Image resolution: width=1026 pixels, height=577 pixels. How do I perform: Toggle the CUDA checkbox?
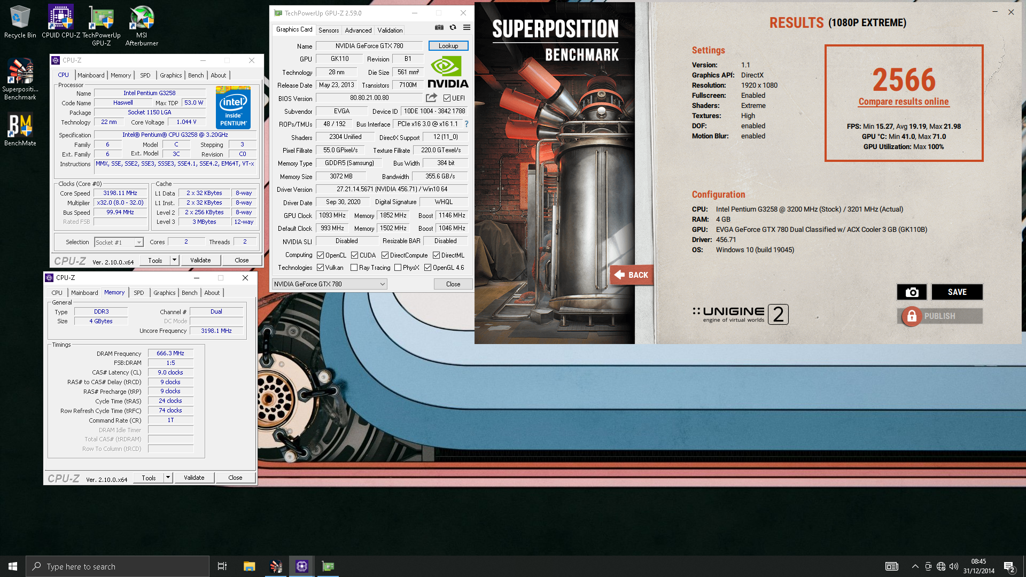(354, 255)
